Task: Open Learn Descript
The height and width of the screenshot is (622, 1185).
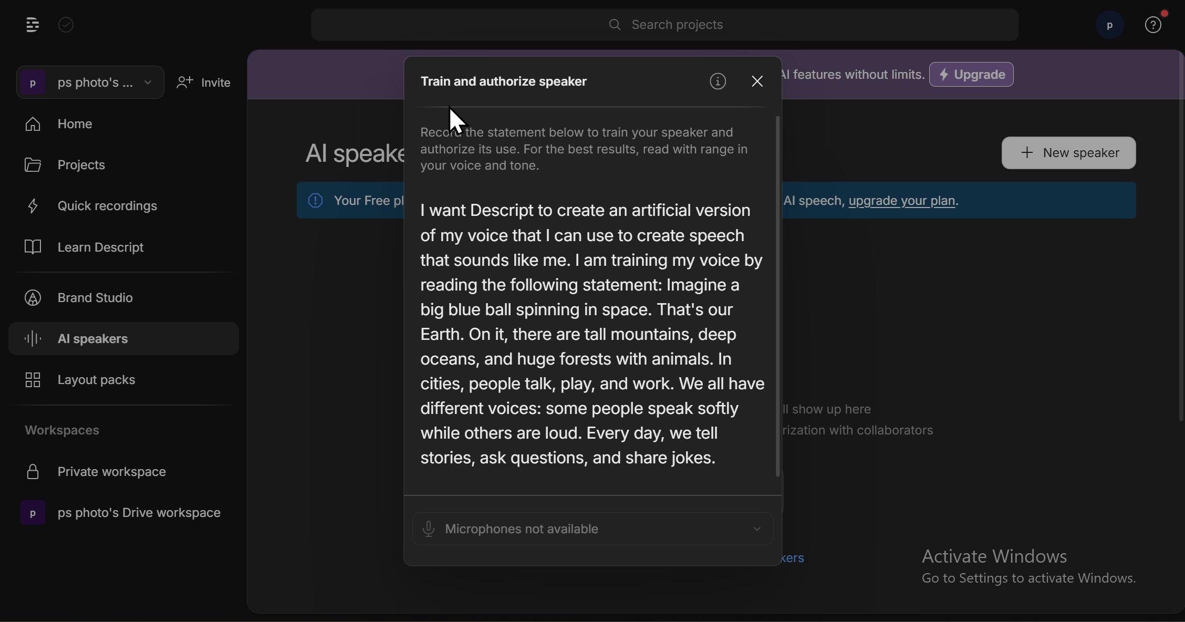Action: pyautogui.click(x=123, y=247)
